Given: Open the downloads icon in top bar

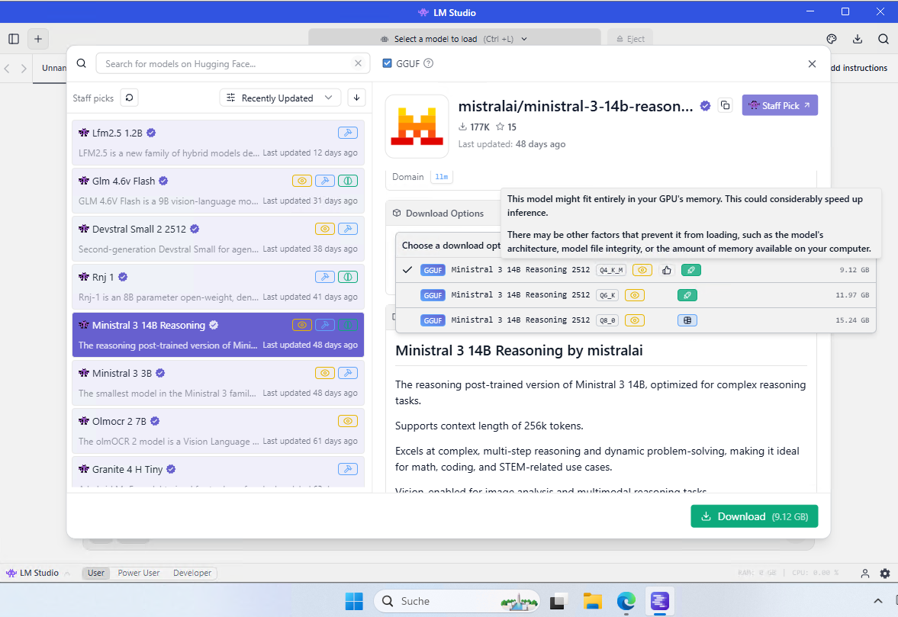Looking at the screenshot, I should pos(858,39).
